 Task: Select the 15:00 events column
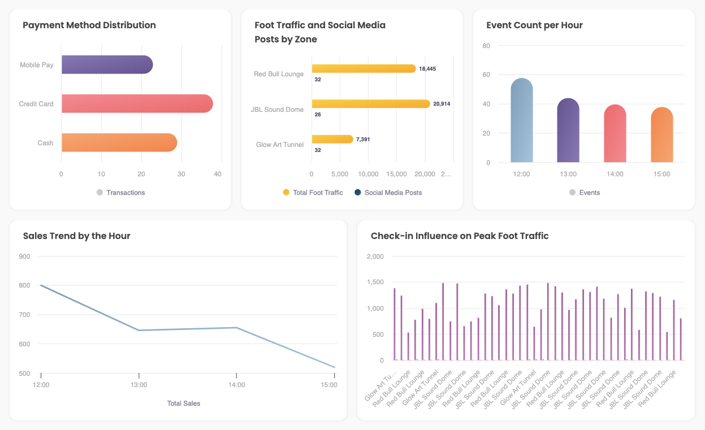(x=662, y=133)
